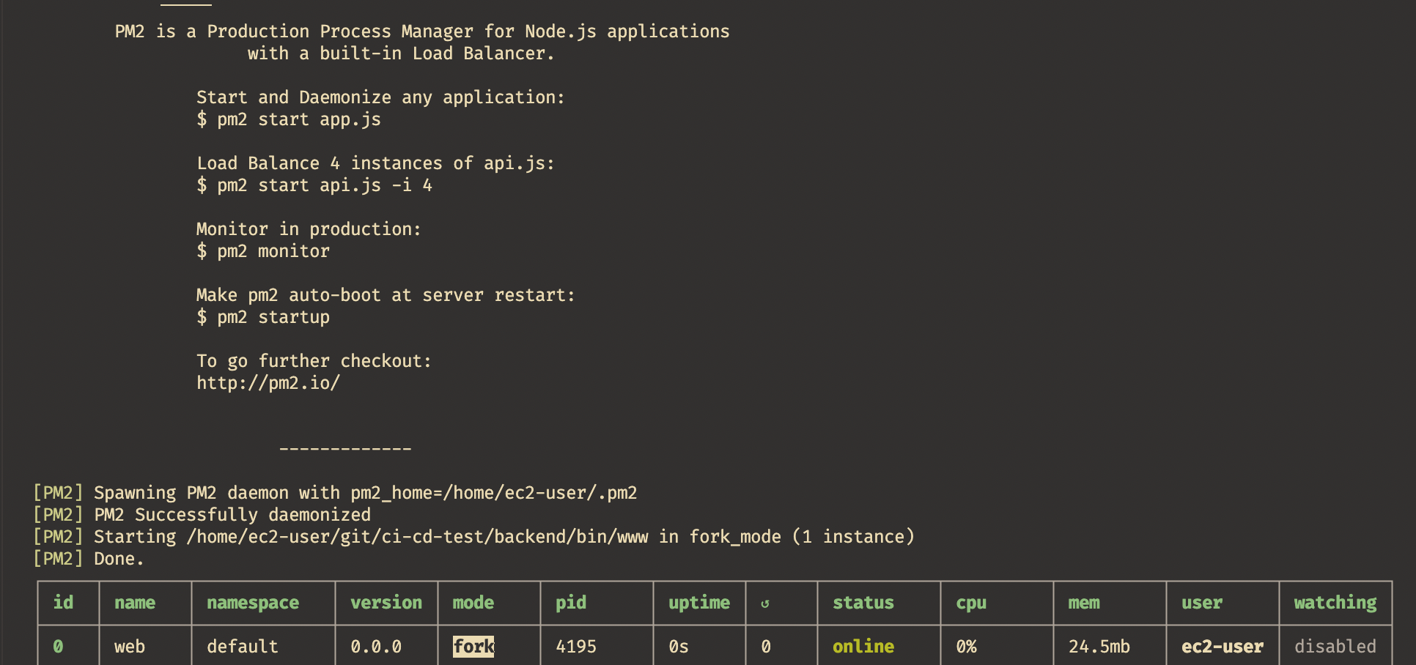
Task: Click the uptime value "0s"
Action: pyautogui.click(x=679, y=647)
